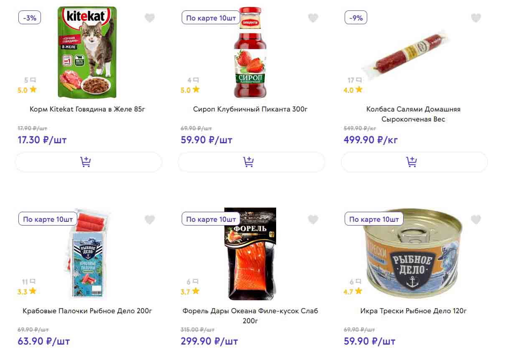Open Сироп Клубничный Пиканта 300г link
Image resolution: width=508 pixels, height=350 pixels.
(250, 109)
